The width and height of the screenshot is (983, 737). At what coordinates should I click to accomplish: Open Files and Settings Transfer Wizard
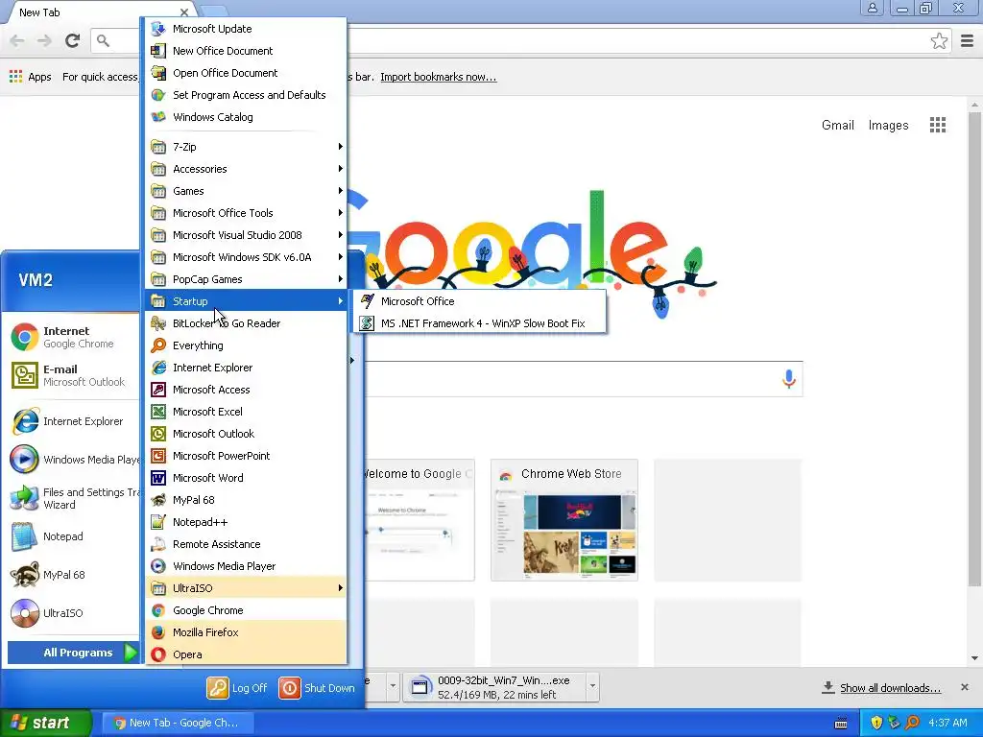tap(73, 498)
